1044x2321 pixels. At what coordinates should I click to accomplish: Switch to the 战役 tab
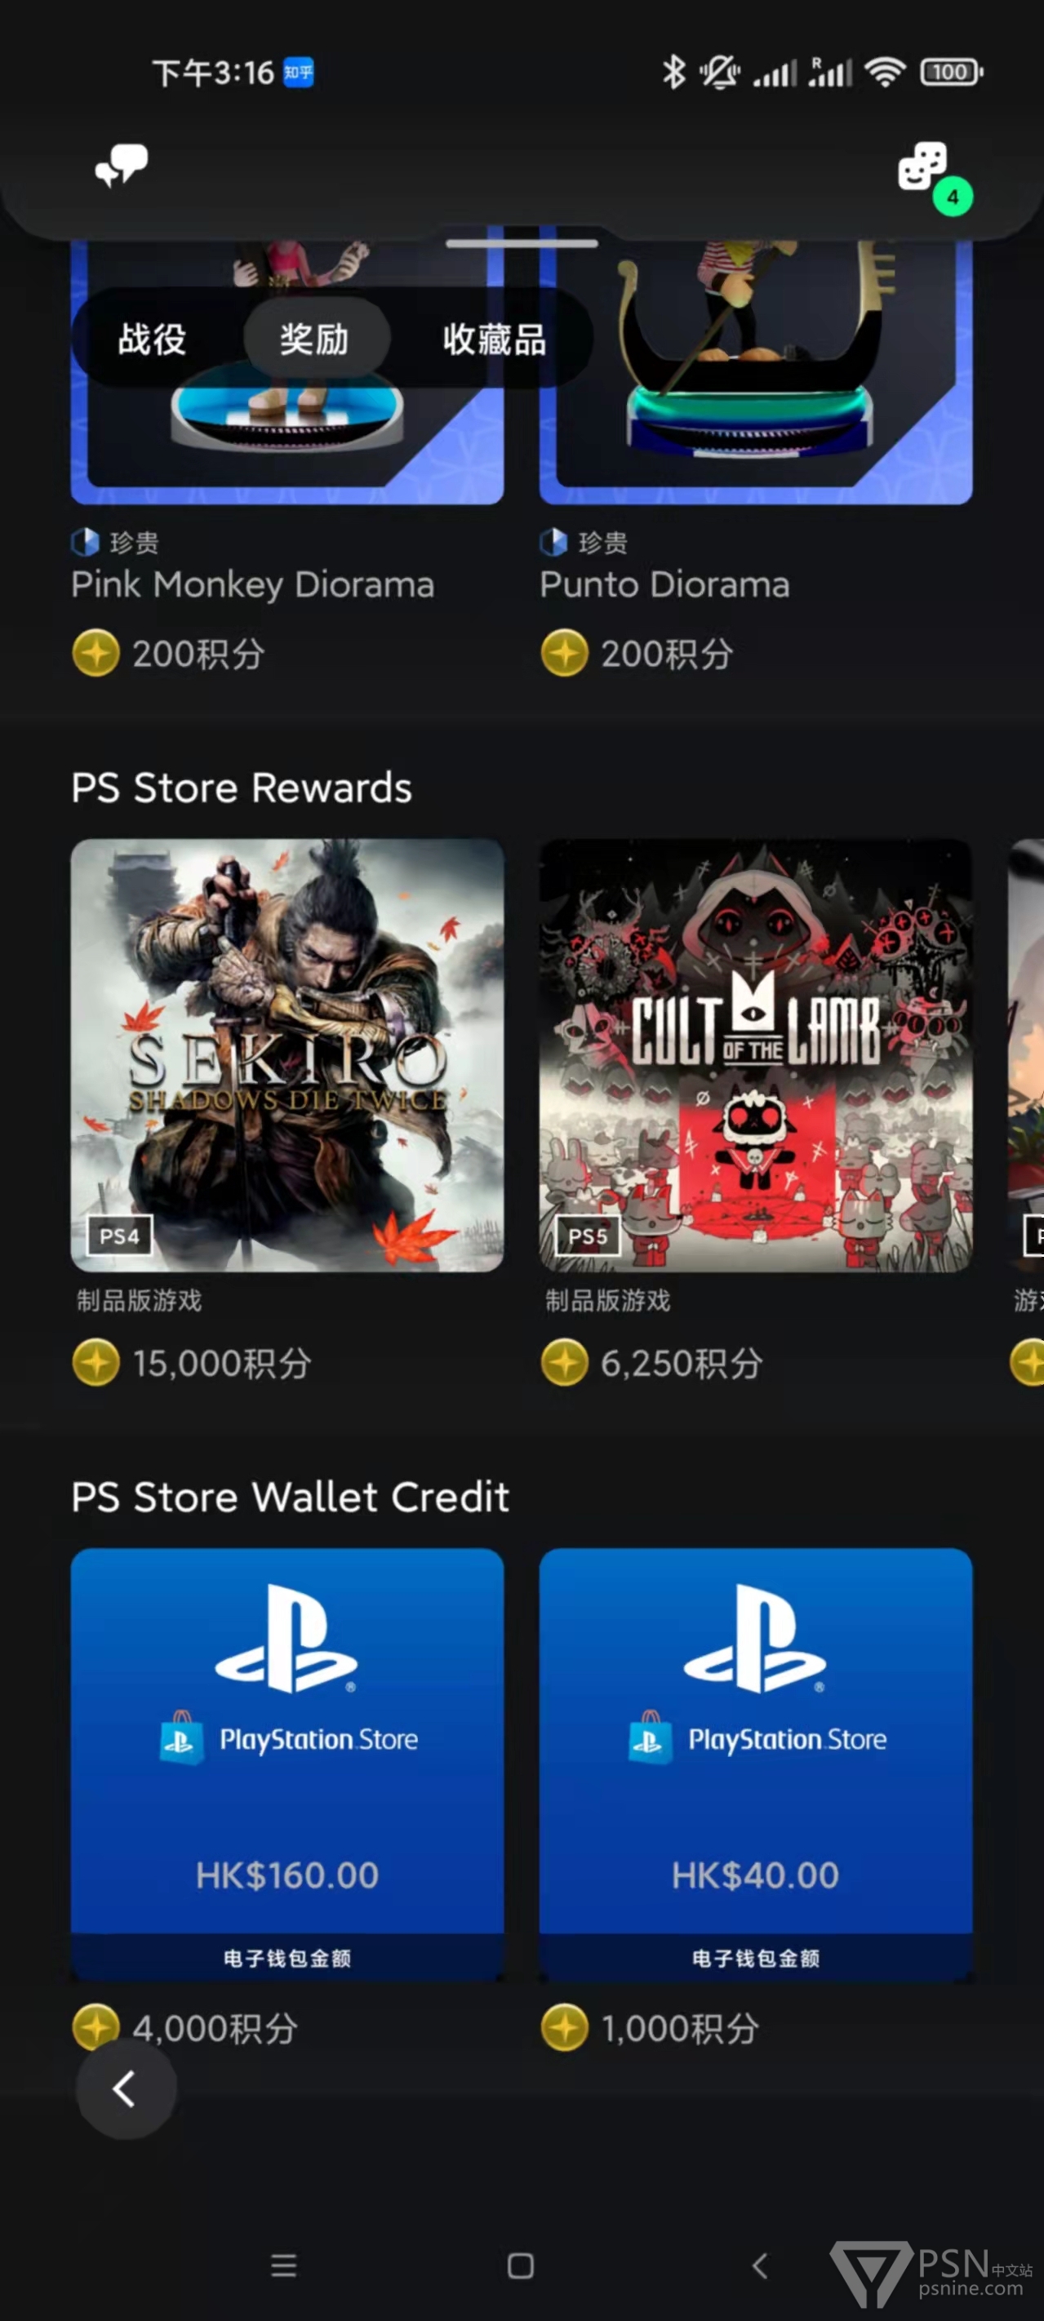pos(152,339)
